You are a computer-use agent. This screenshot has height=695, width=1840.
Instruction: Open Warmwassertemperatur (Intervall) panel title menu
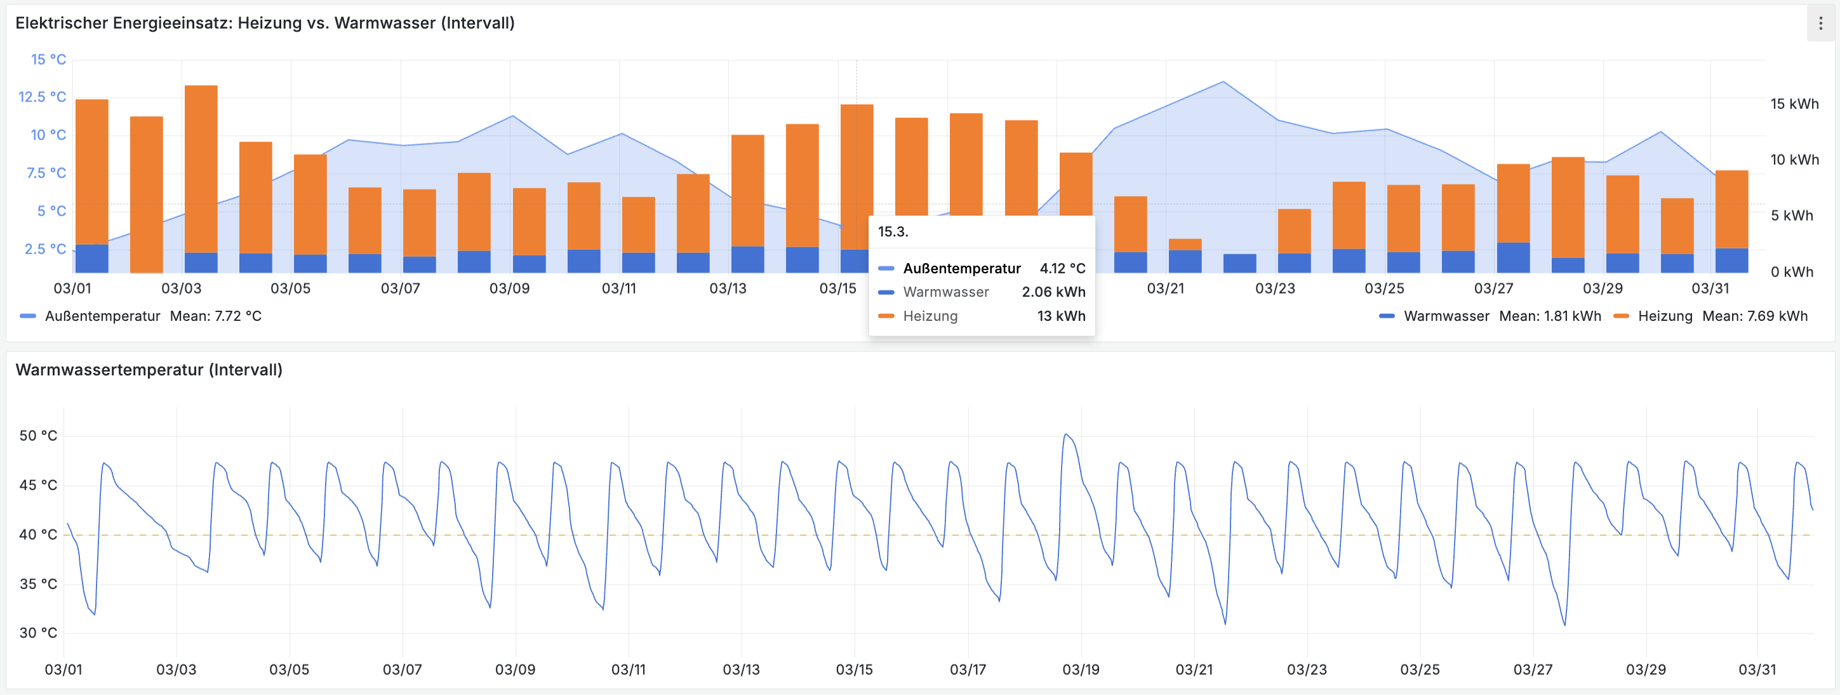pos(149,370)
